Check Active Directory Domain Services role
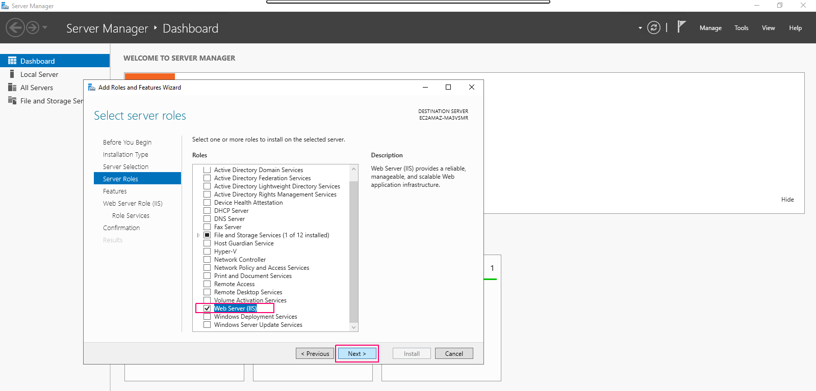816x391 pixels. click(x=207, y=170)
